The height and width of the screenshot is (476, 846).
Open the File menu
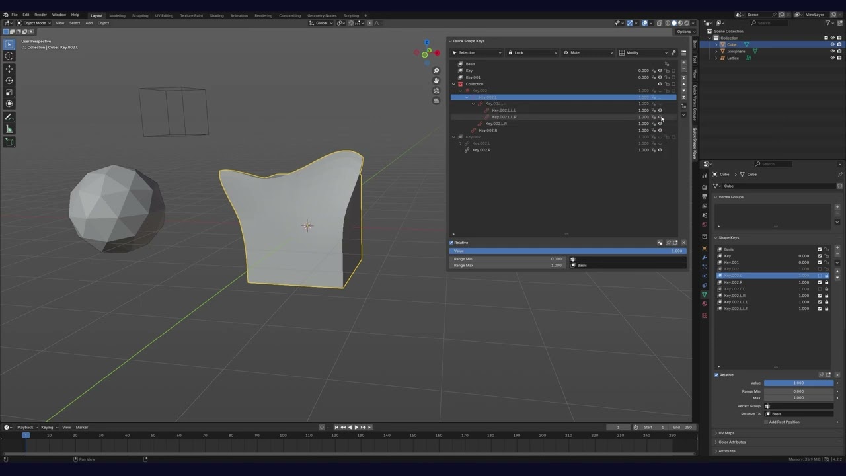coord(15,15)
